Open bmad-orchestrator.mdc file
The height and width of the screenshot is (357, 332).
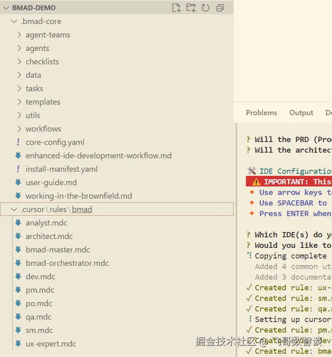[67, 263]
